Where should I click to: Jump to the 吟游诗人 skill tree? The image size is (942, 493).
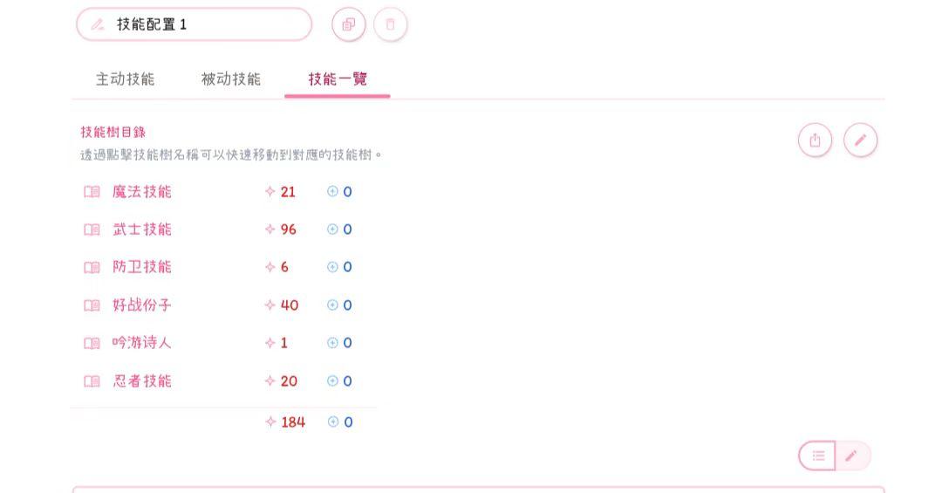click(x=142, y=343)
